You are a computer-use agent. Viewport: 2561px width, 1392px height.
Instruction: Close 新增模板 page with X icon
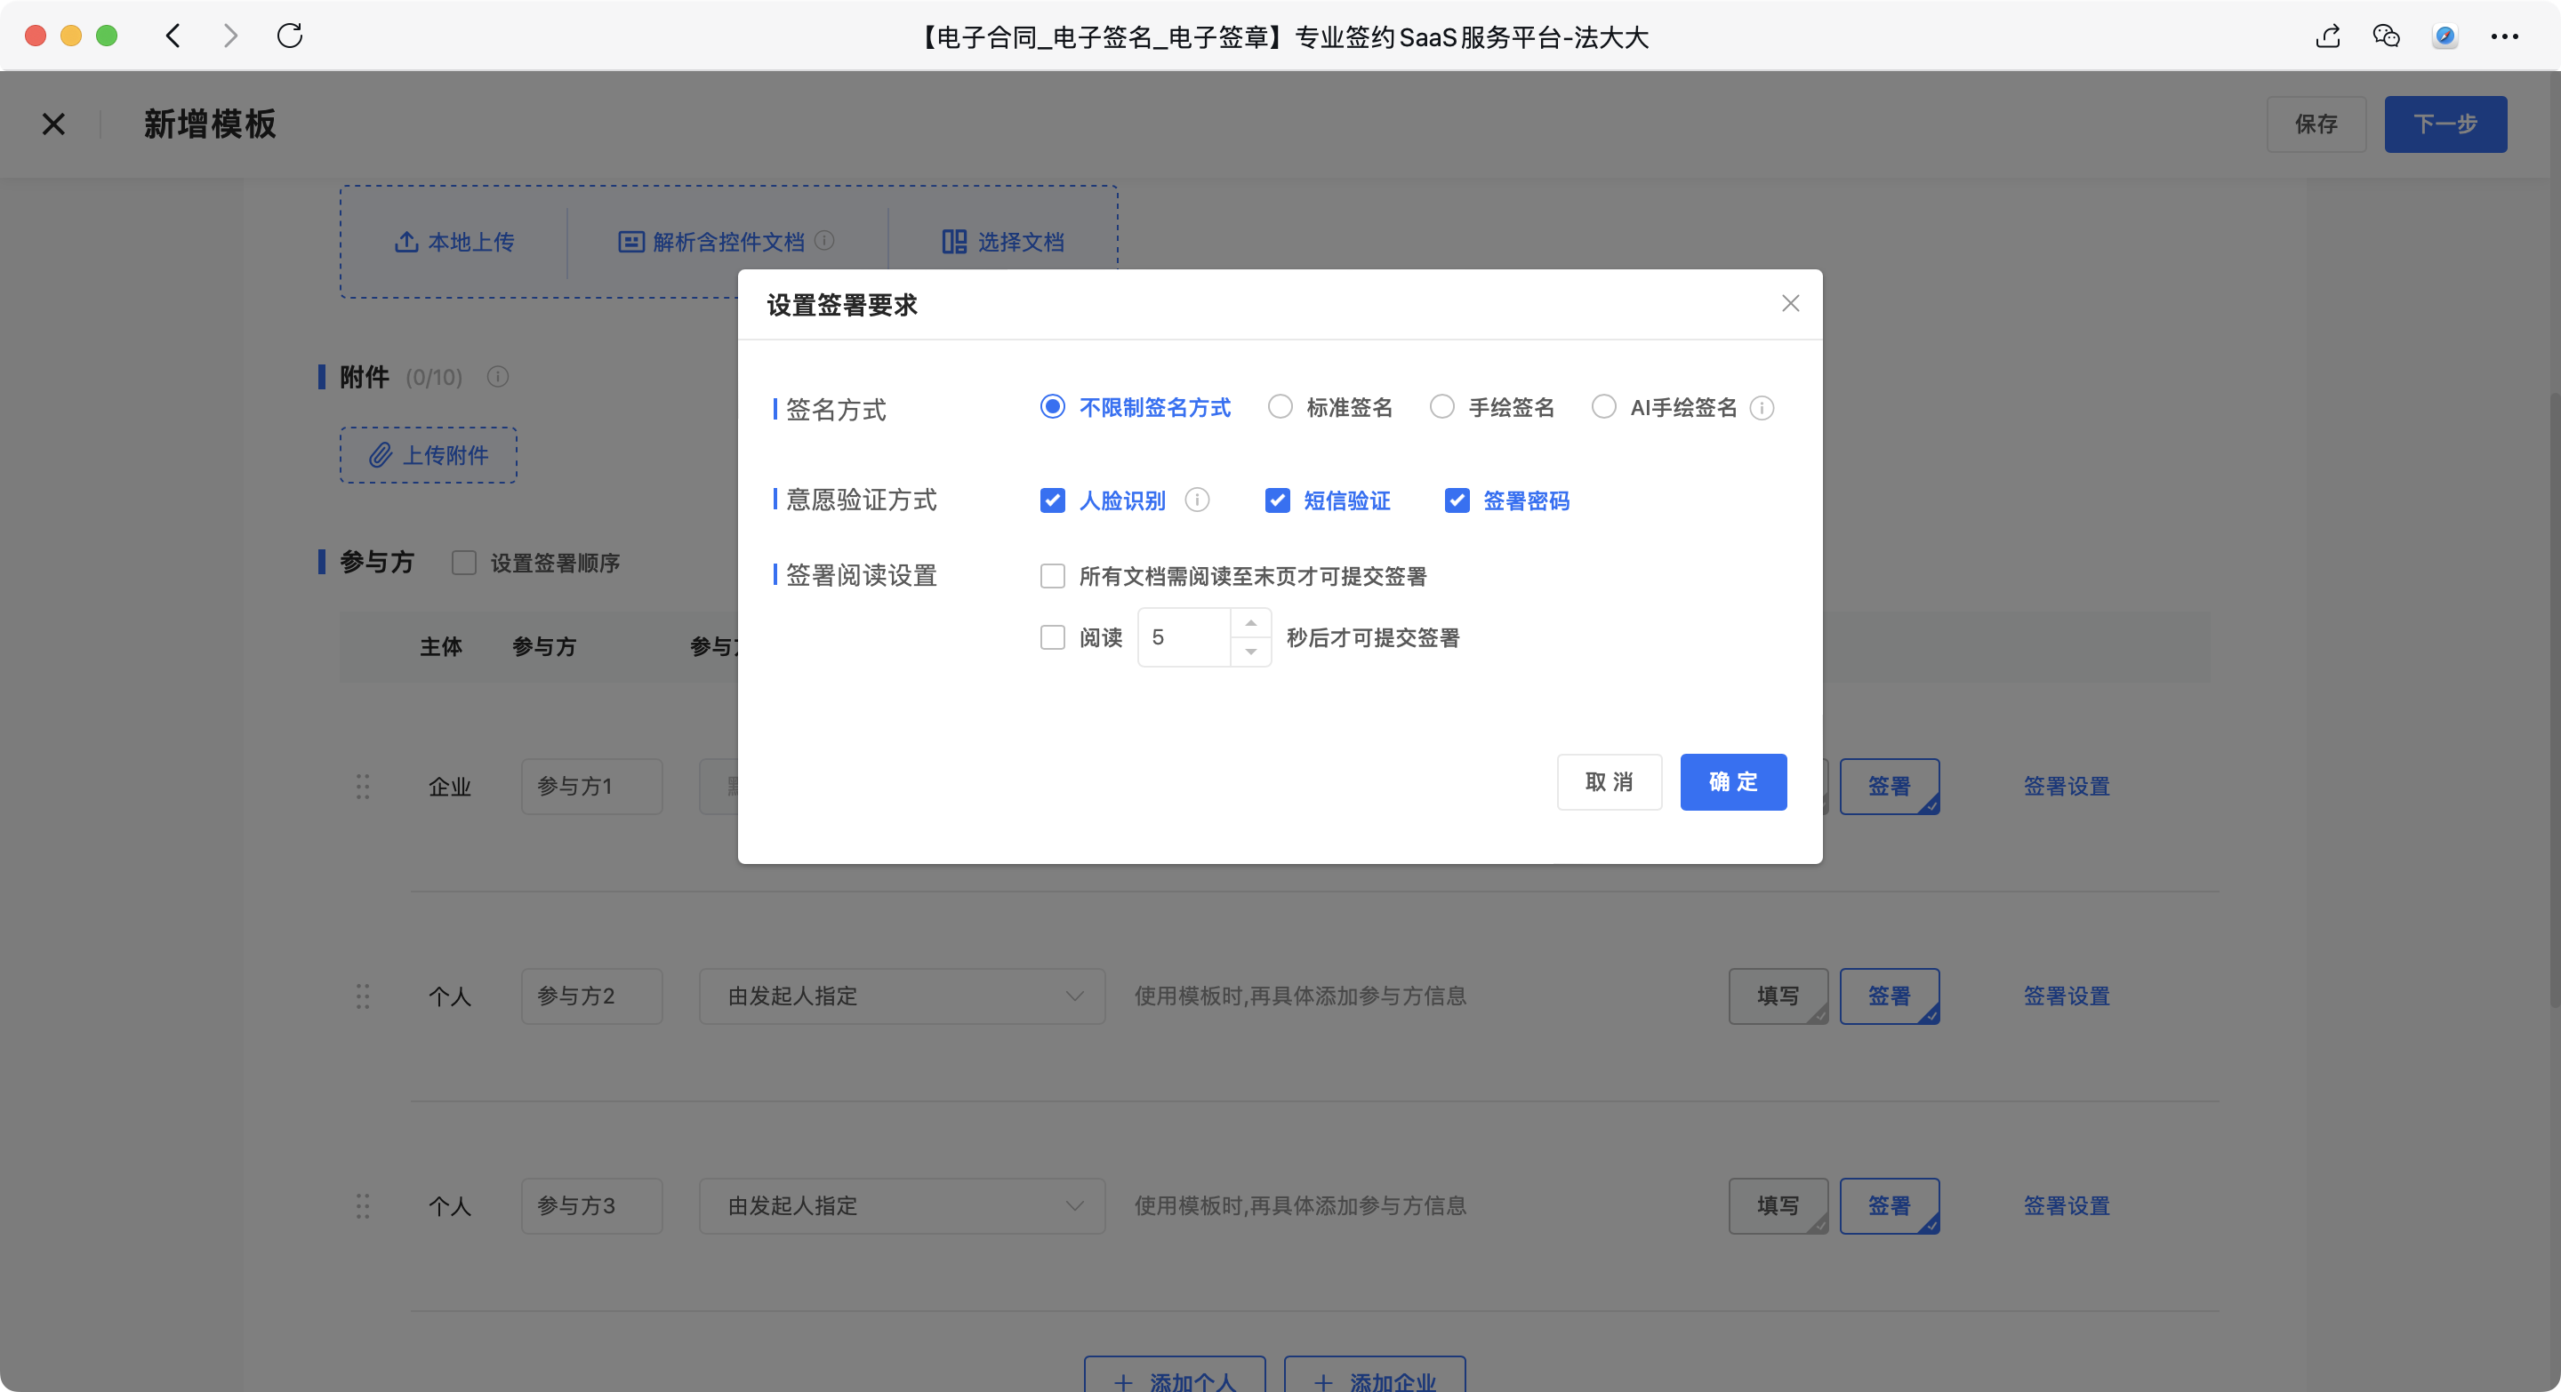(53, 124)
